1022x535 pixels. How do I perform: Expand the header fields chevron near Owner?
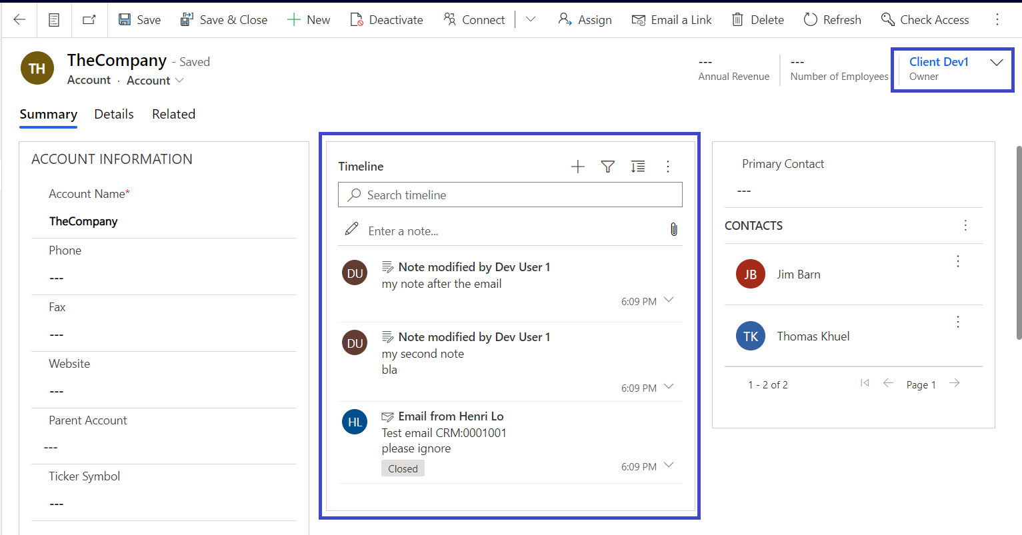[997, 63]
